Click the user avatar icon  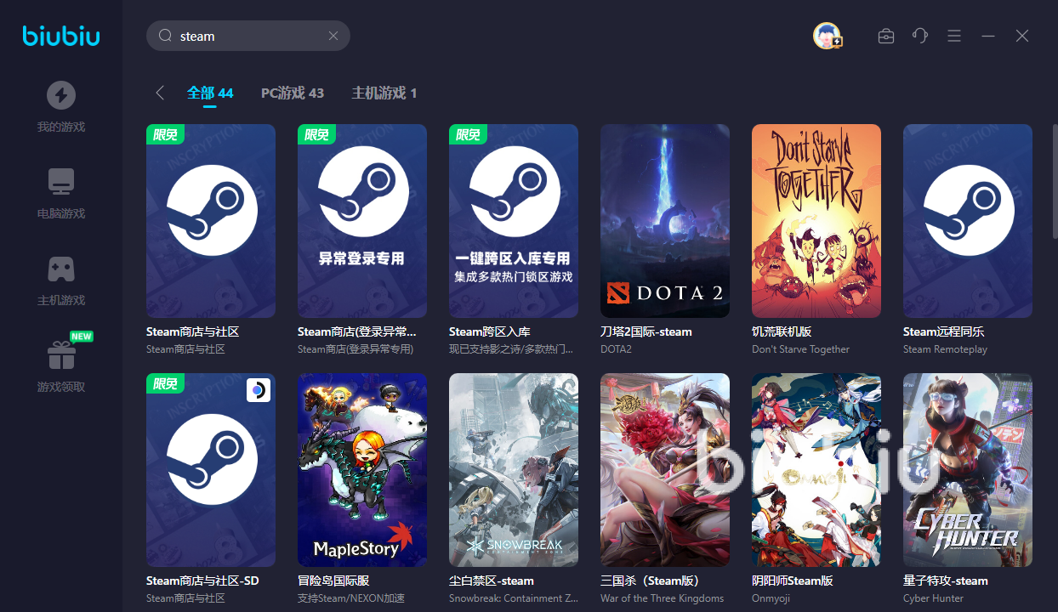click(827, 36)
